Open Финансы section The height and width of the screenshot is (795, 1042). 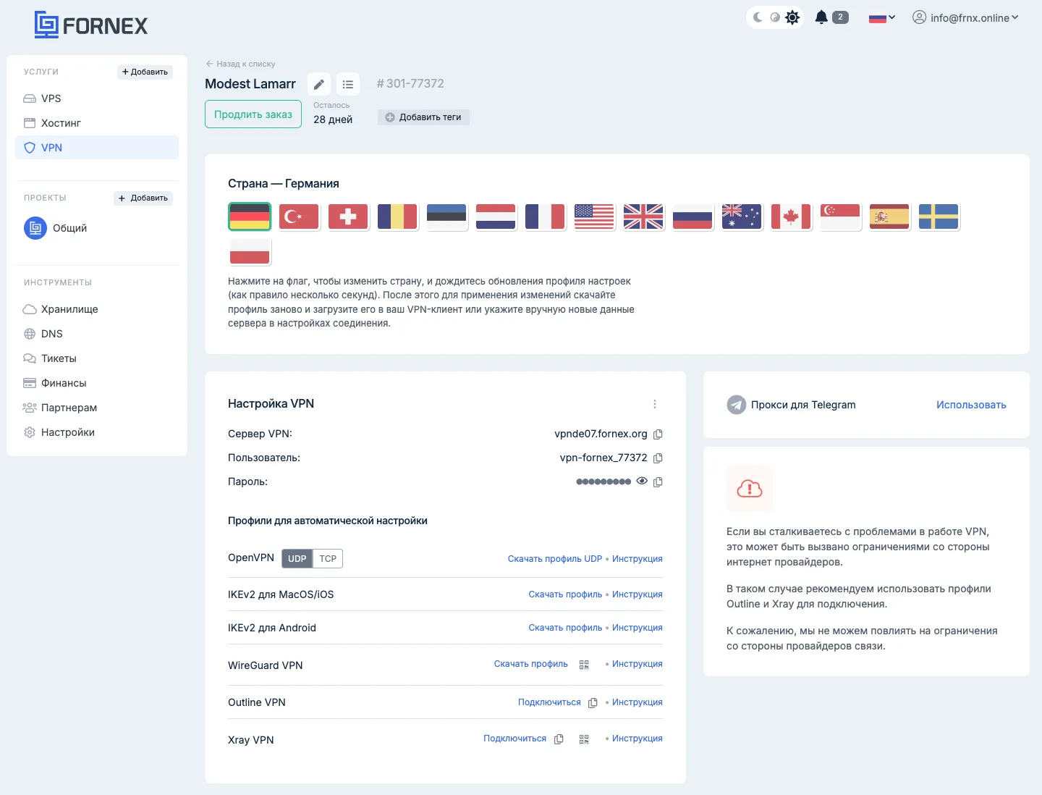coord(97,383)
